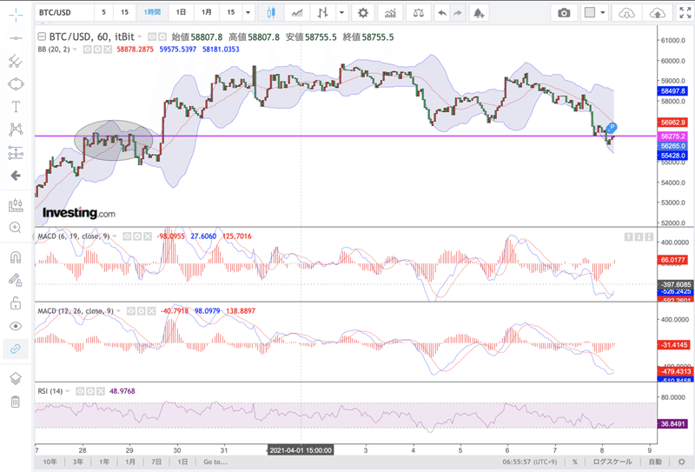Hide the MACD (12, 26, close, 9) indicator
695x472 pixels.
[x=131, y=311]
